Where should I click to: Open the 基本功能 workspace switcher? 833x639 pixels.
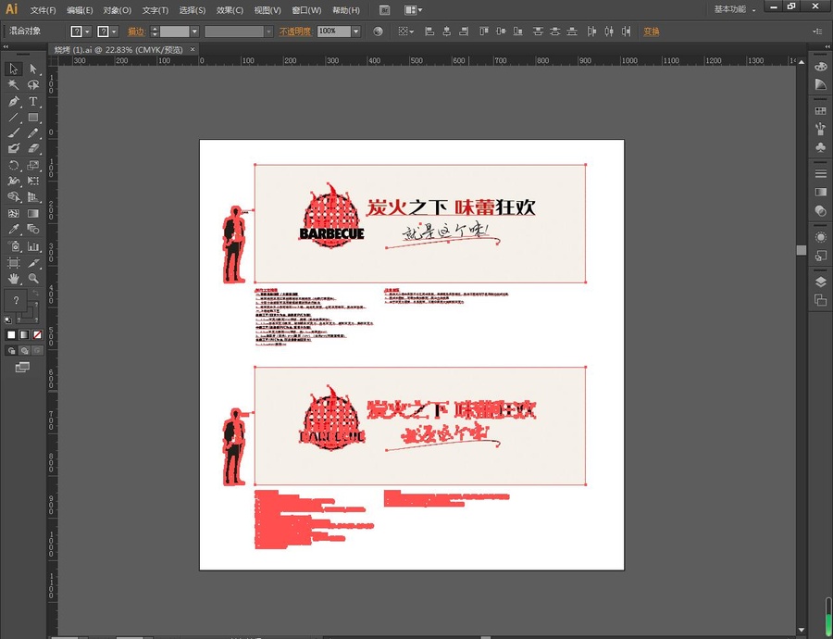(x=734, y=9)
